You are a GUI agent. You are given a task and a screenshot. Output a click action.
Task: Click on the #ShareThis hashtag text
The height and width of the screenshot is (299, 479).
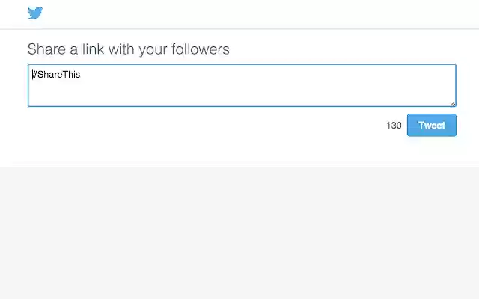tap(56, 75)
